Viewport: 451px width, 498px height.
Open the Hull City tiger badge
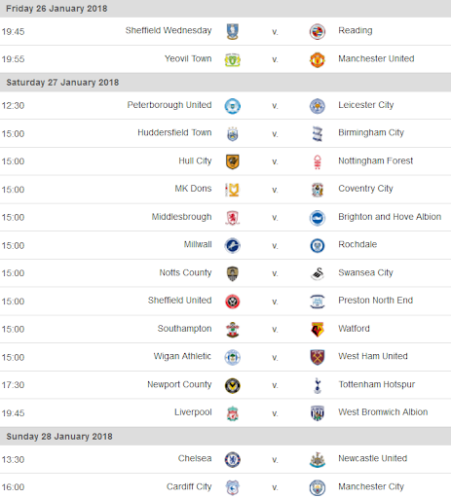click(232, 161)
